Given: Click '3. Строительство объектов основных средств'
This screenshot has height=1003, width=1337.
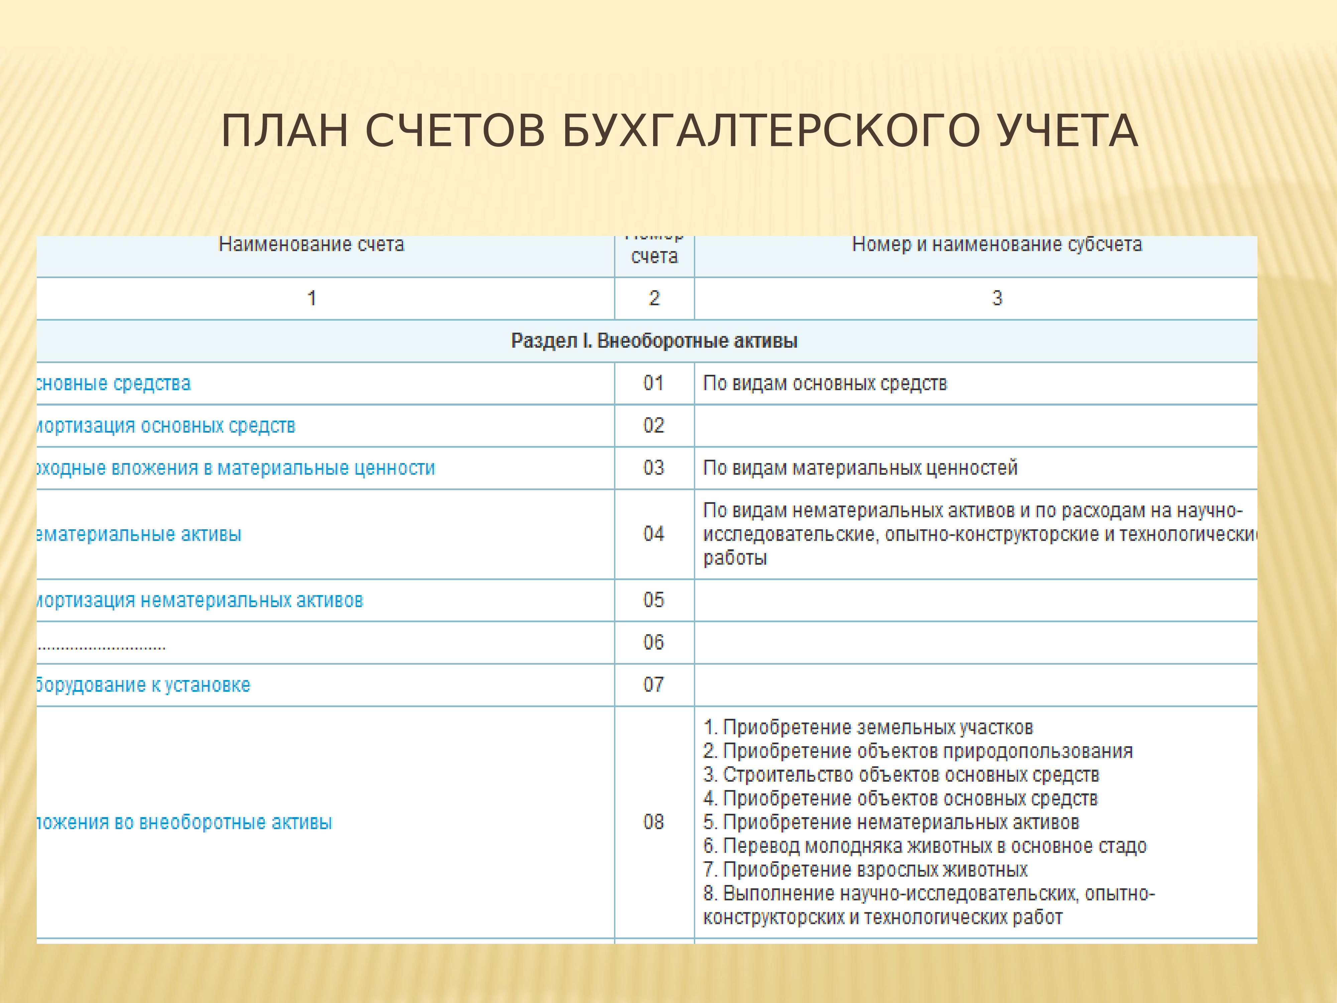Looking at the screenshot, I should click(x=900, y=774).
